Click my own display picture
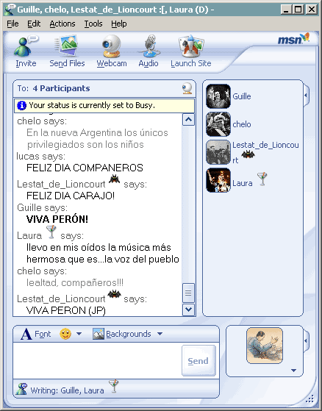This screenshot has width=322, height=411. click(265, 346)
